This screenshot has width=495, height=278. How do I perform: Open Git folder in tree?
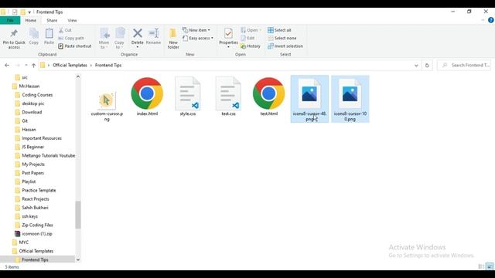[22, 120]
